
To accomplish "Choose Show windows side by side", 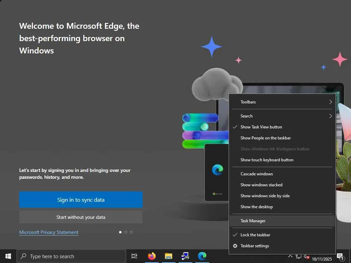I will tap(282, 196).
